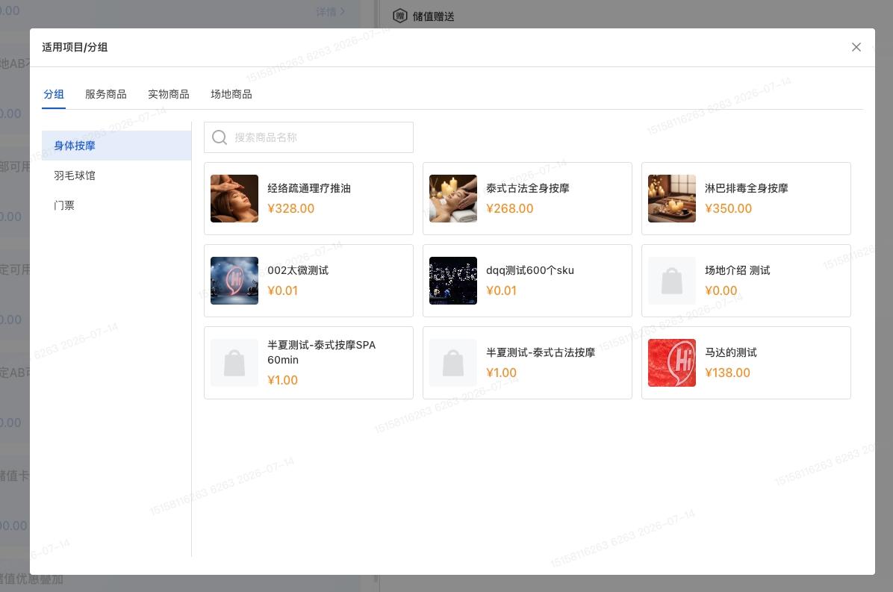The height and width of the screenshot is (592, 893).
Task: Select the 分组 tab
Action: [54, 95]
